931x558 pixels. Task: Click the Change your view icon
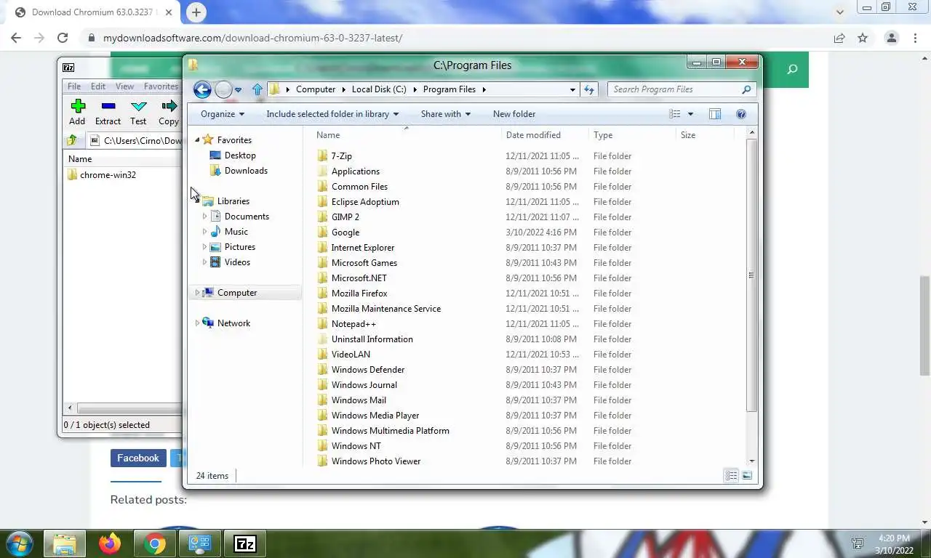(675, 114)
